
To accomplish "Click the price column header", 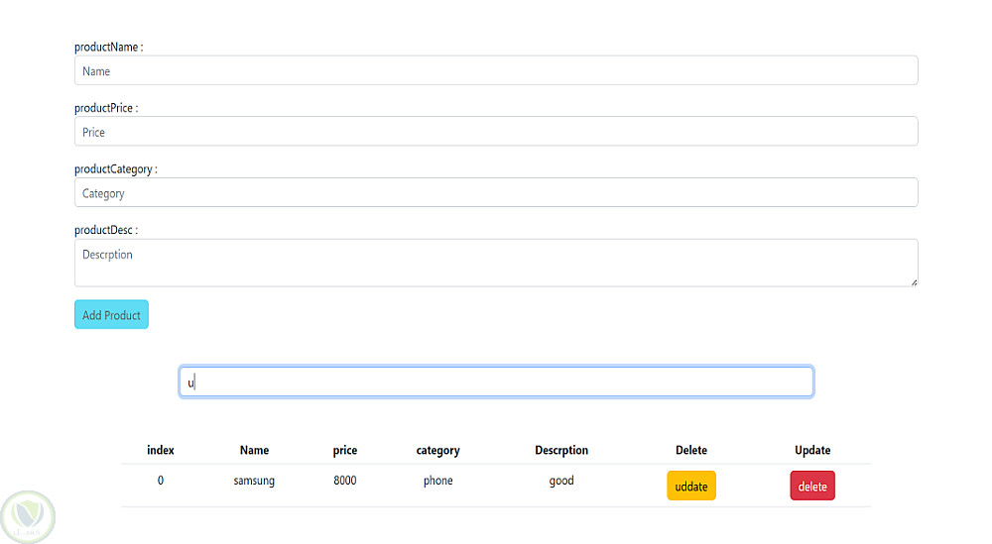I will [345, 450].
